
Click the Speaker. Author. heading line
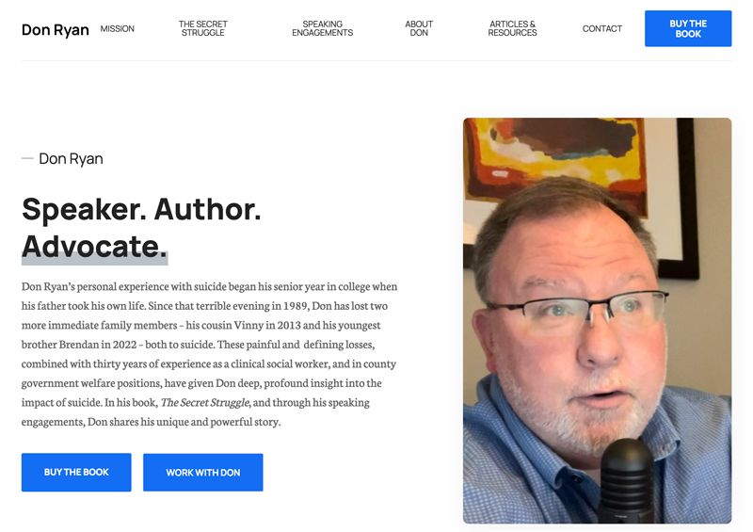(x=141, y=210)
